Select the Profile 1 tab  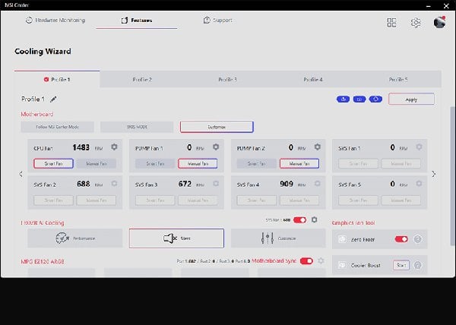[x=57, y=79]
